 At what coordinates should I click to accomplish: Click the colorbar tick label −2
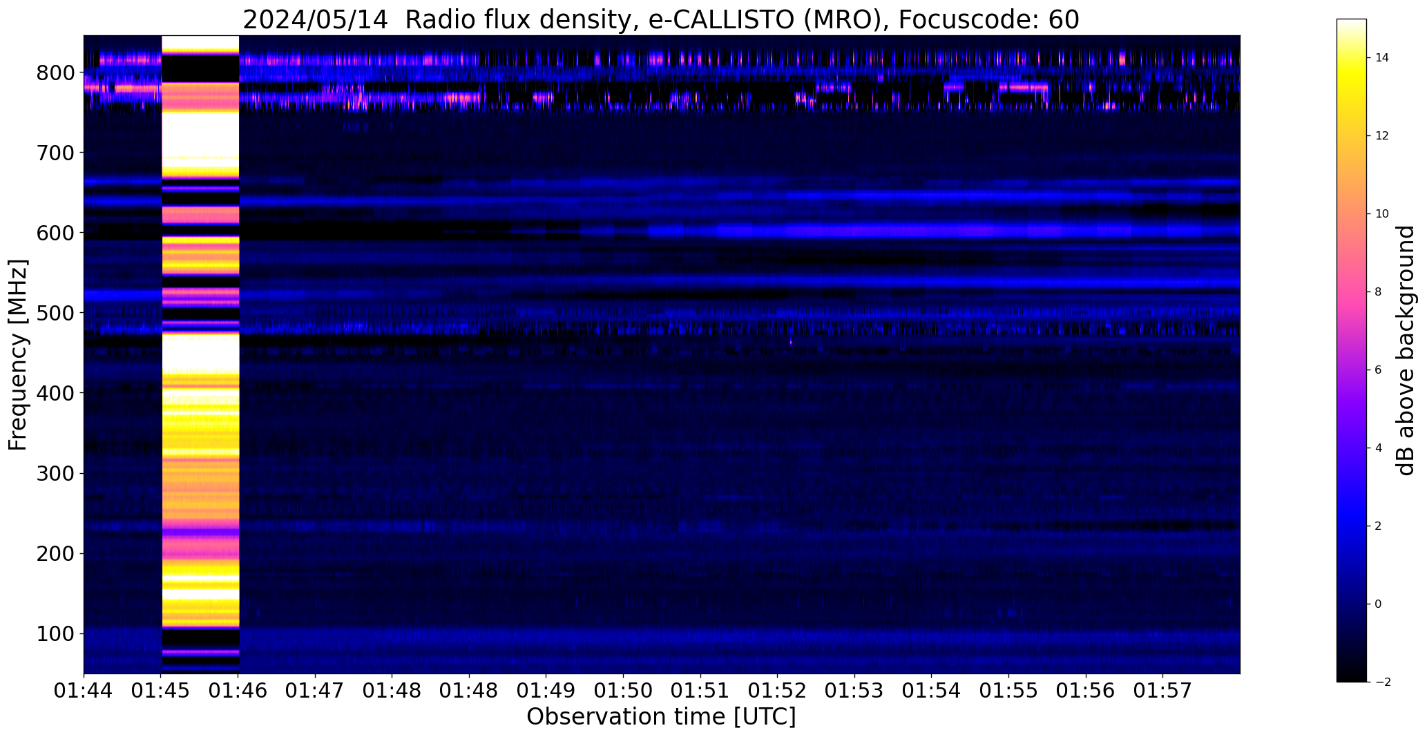point(1382,682)
